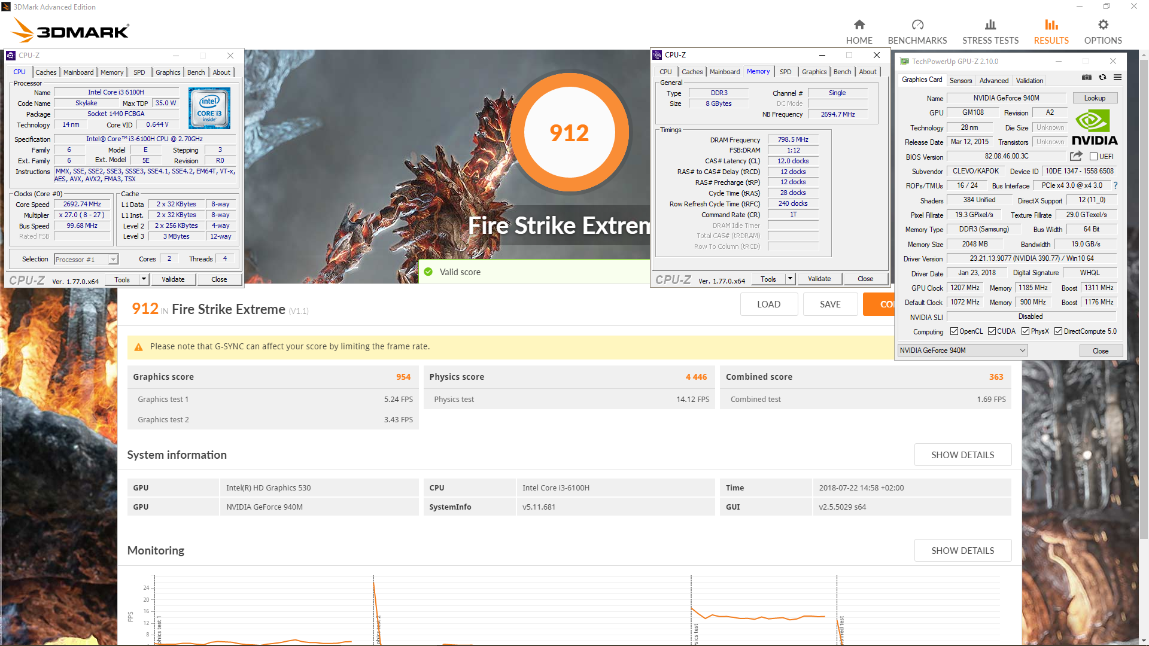Click the 3DMark logo
Image resolution: width=1149 pixels, height=646 pixels.
(x=70, y=30)
